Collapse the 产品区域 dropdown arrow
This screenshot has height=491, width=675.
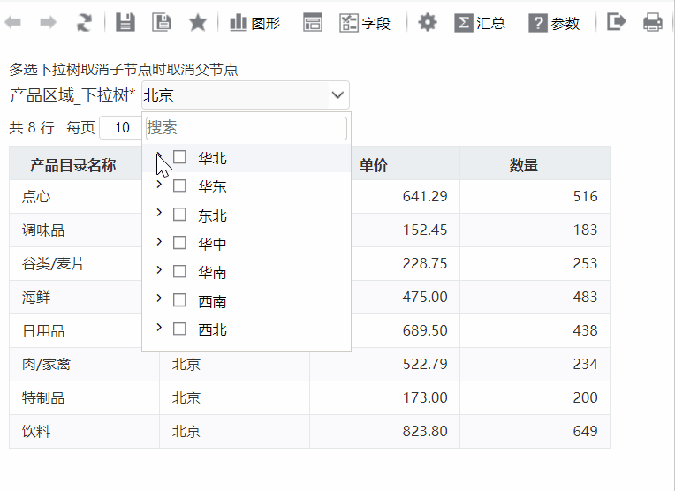[x=337, y=94]
